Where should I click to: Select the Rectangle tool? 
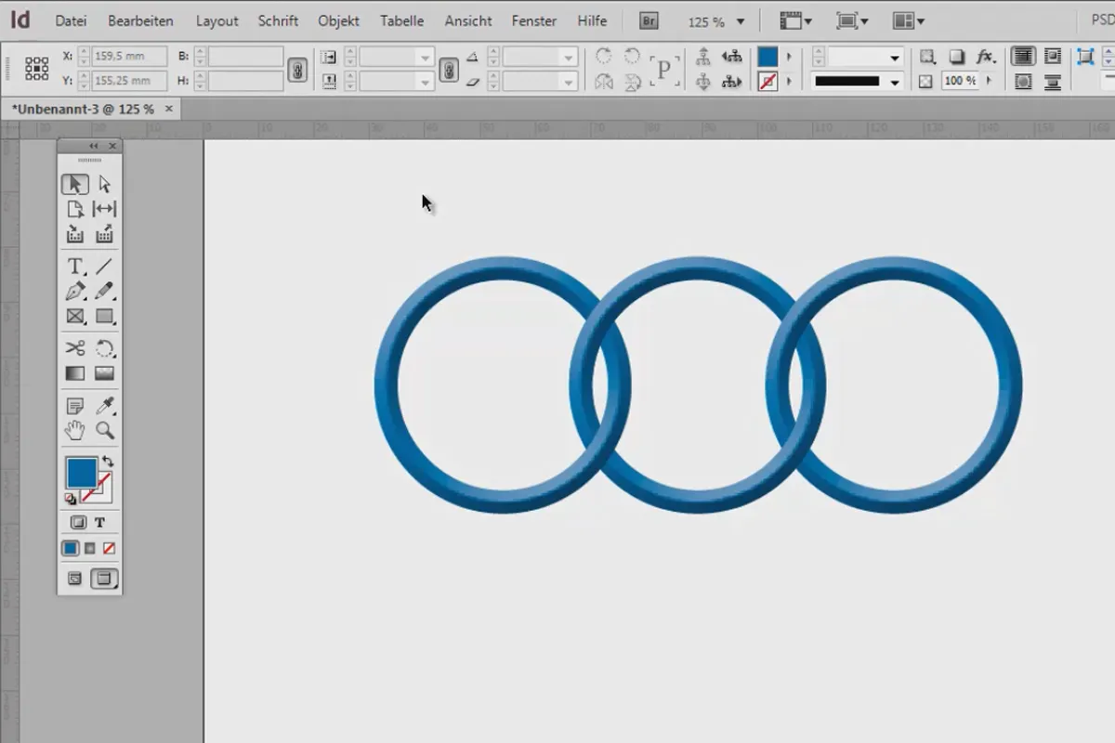104,317
